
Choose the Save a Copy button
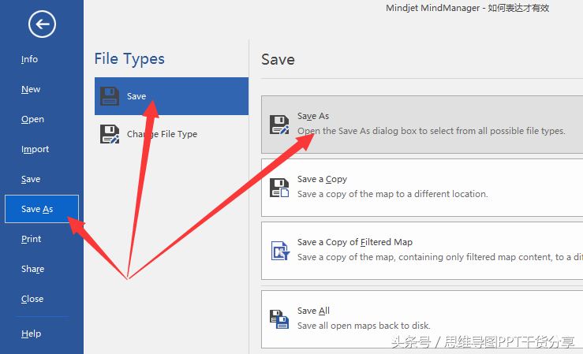pyautogui.click(x=422, y=188)
